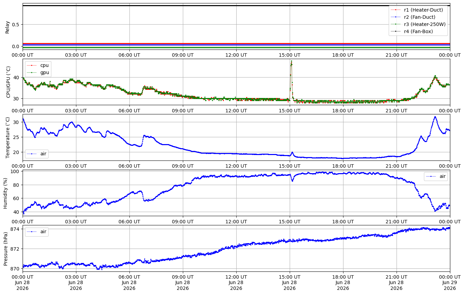
Task: Click the black line sample beside r4 in legend
Action: 396,31
